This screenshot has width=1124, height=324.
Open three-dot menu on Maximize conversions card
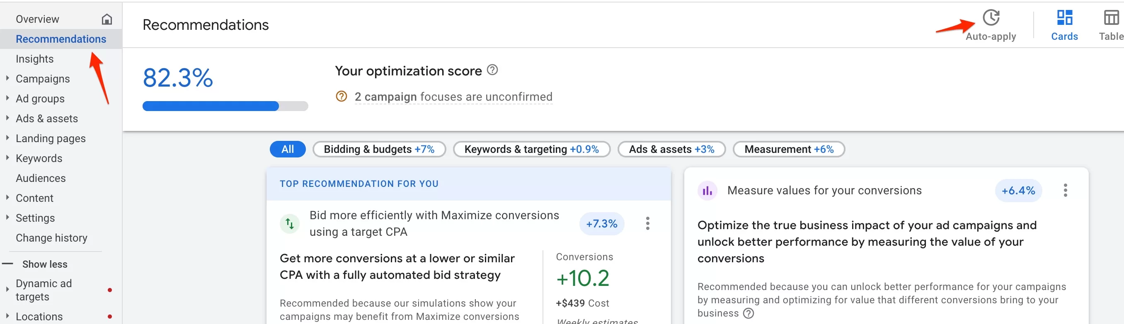647,223
